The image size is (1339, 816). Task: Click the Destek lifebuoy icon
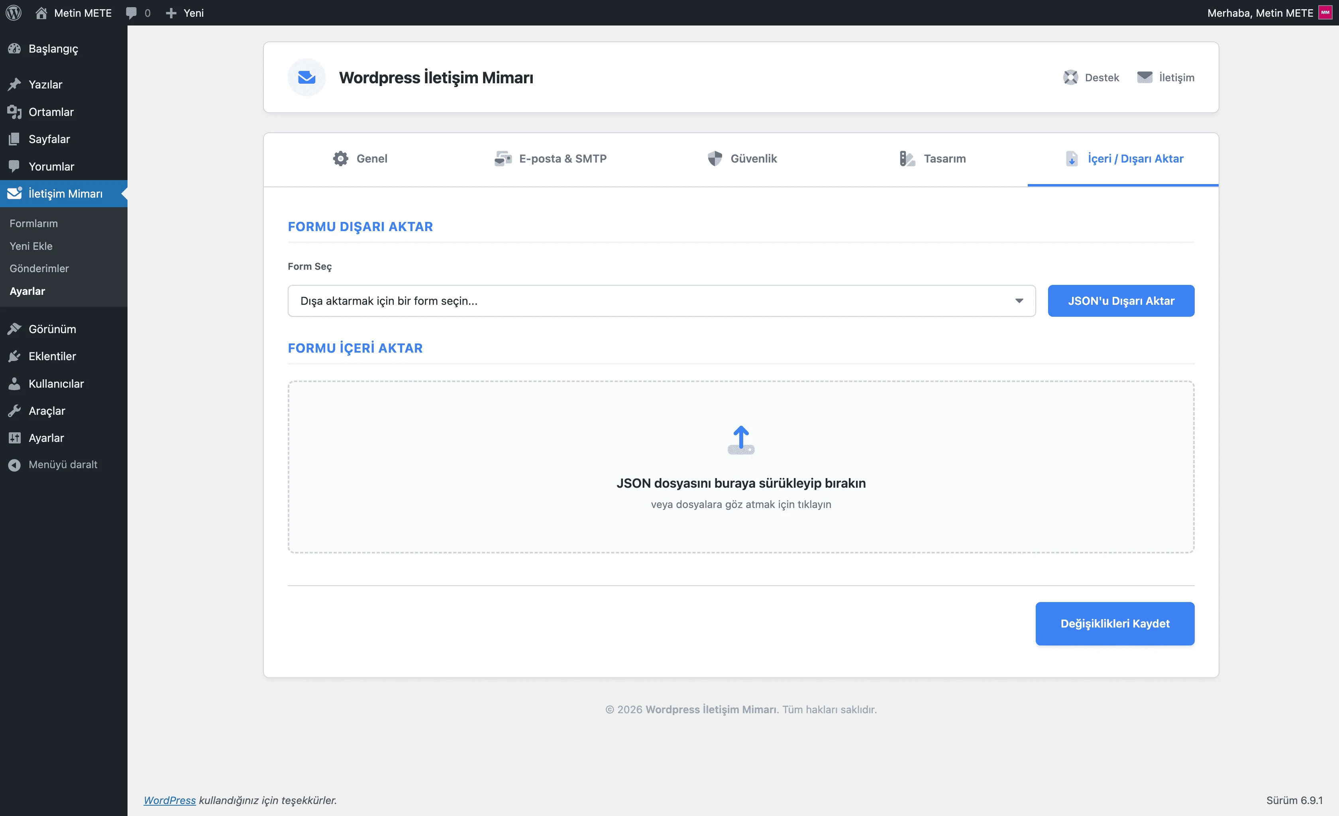1070,77
